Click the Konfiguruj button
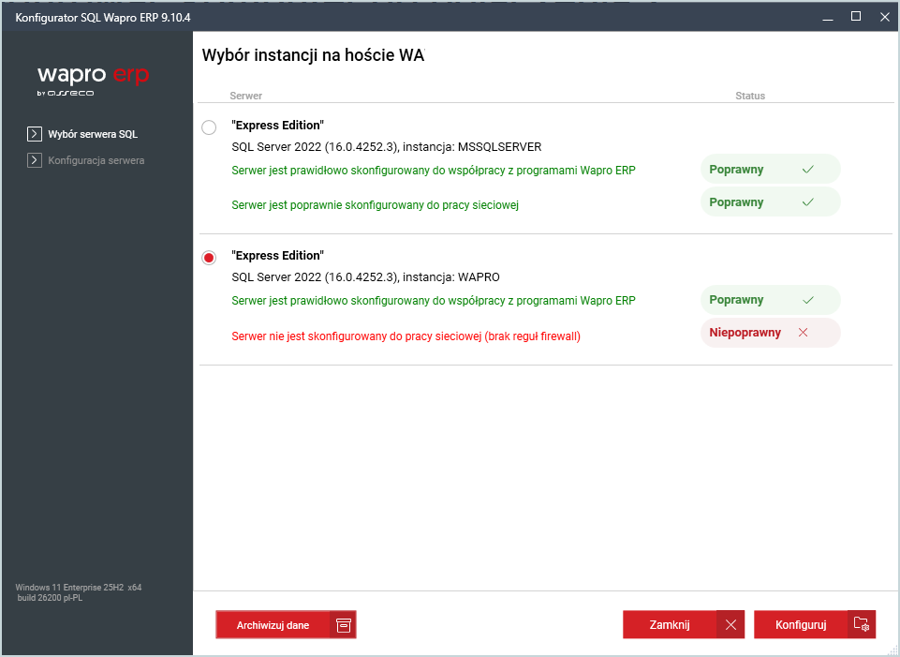Viewport: 900px width, 657px height. [x=815, y=625]
